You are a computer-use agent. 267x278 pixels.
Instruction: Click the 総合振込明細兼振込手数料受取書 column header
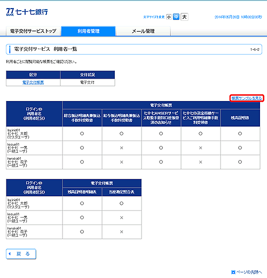pos(82,118)
